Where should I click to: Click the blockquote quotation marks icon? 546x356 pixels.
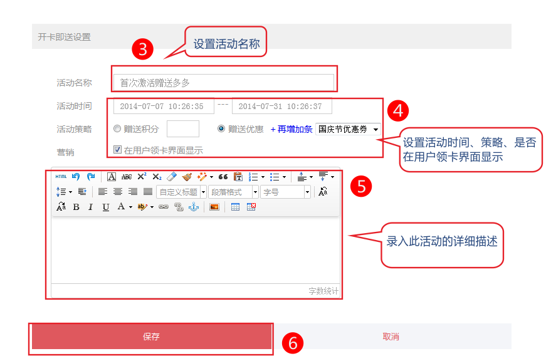click(x=223, y=177)
